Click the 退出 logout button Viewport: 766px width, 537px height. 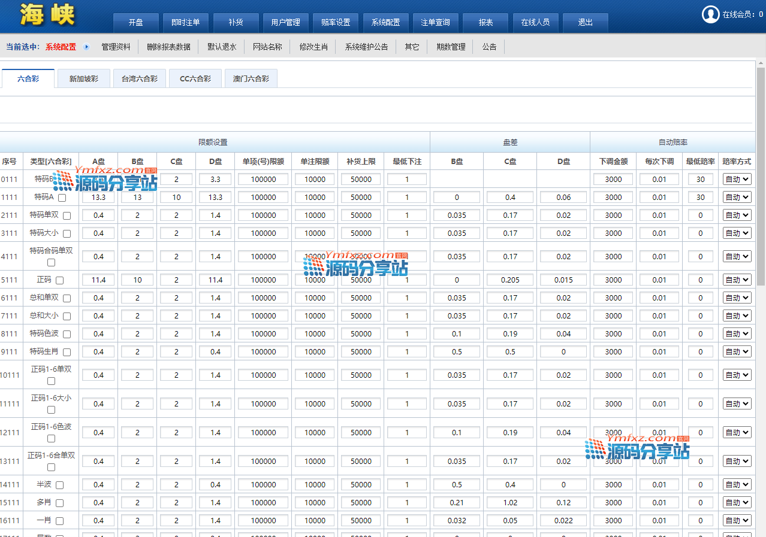(x=585, y=23)
